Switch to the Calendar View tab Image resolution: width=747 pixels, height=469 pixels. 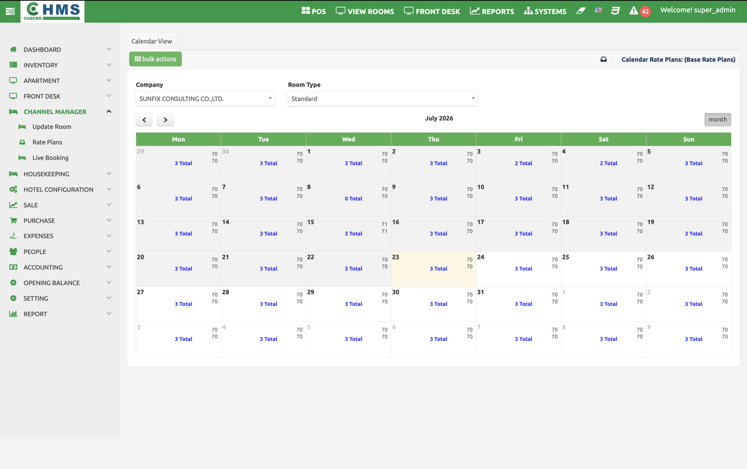coord(151,41)
